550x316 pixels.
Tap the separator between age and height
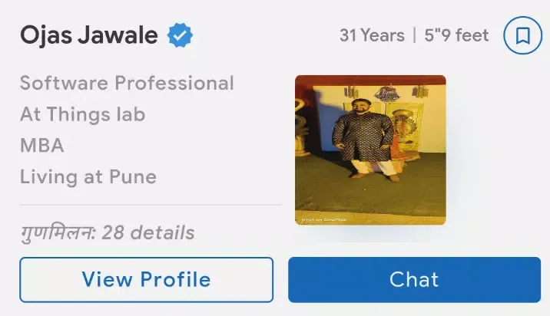point(415,35)
